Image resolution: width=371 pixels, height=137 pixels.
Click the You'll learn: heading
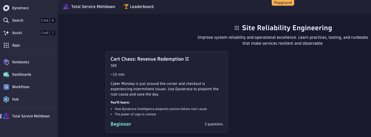[120, 102]
